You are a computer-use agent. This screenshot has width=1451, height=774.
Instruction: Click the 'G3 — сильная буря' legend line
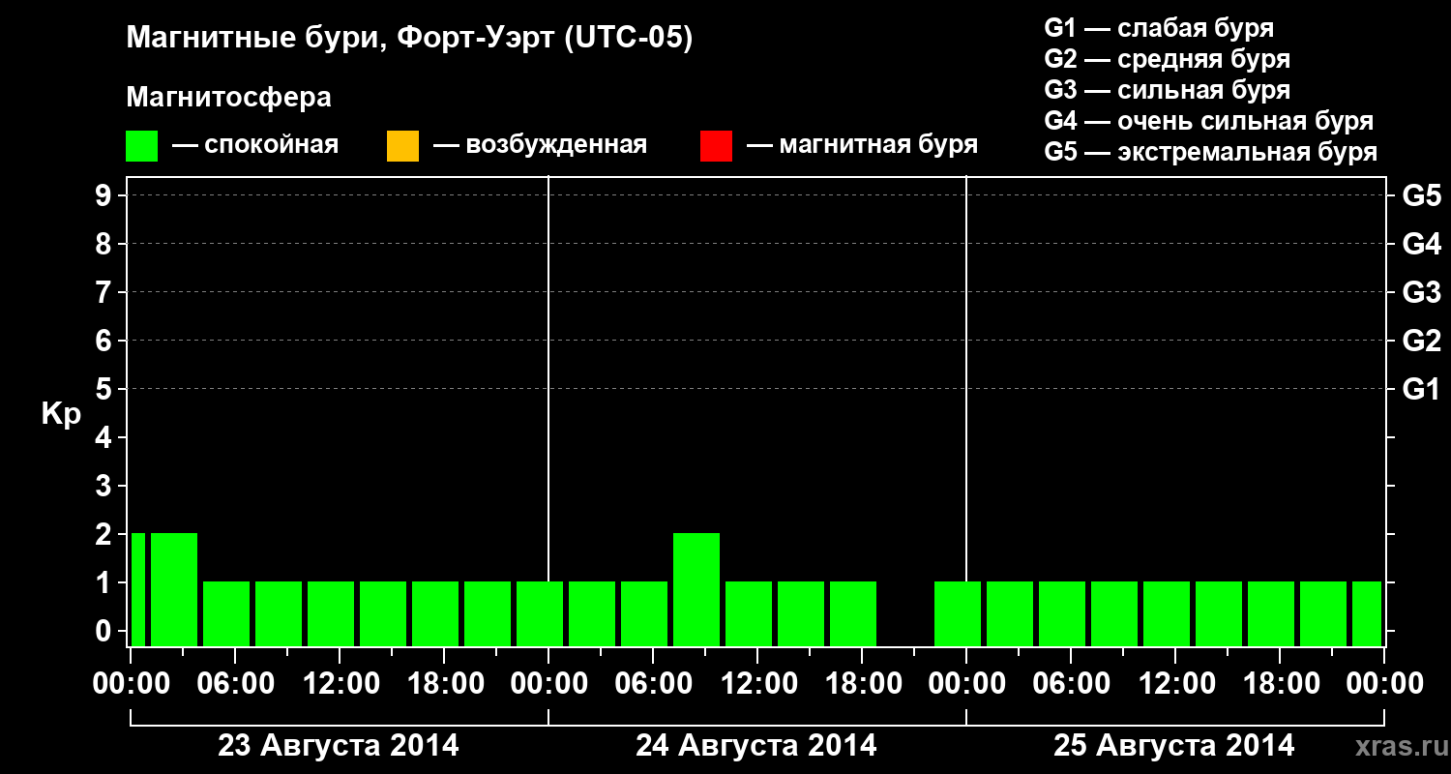point(1168,90)
